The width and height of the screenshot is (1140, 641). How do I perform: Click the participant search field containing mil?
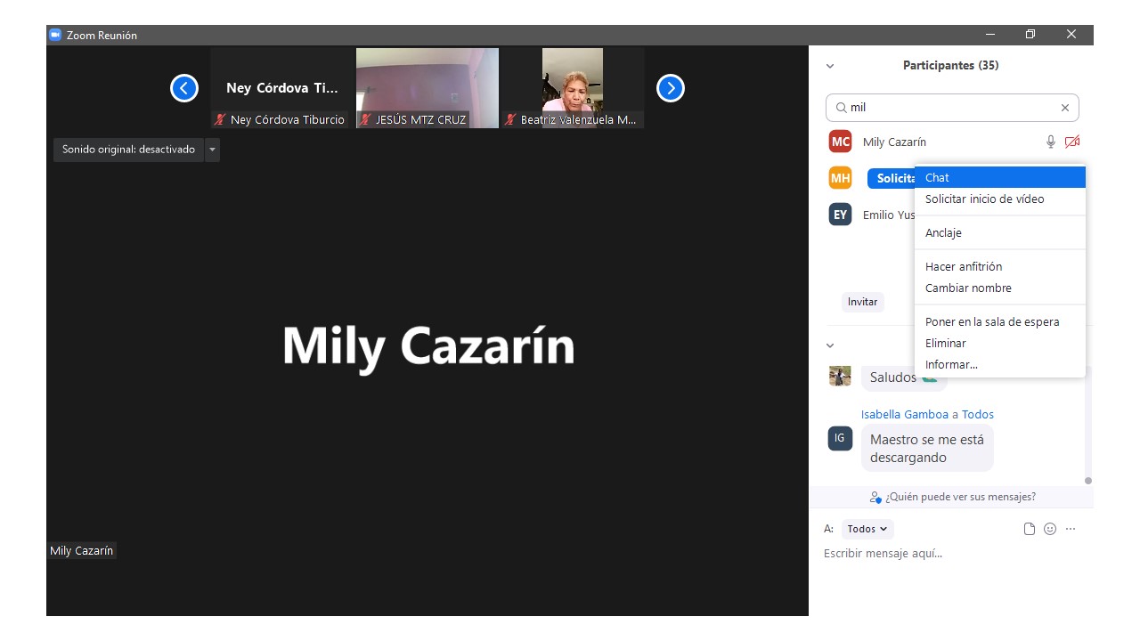[952, 108]
